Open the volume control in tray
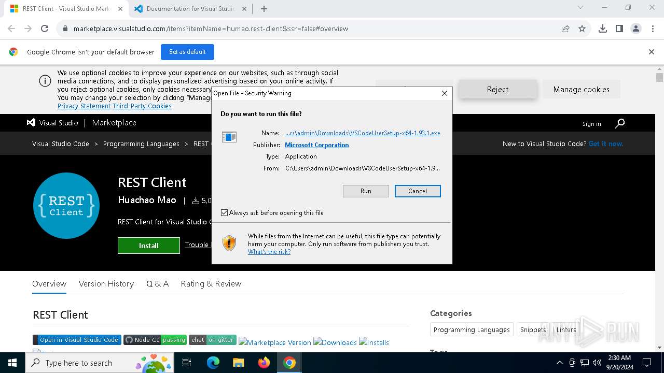This screenshot has height=373, width=664. pos(597,363)
